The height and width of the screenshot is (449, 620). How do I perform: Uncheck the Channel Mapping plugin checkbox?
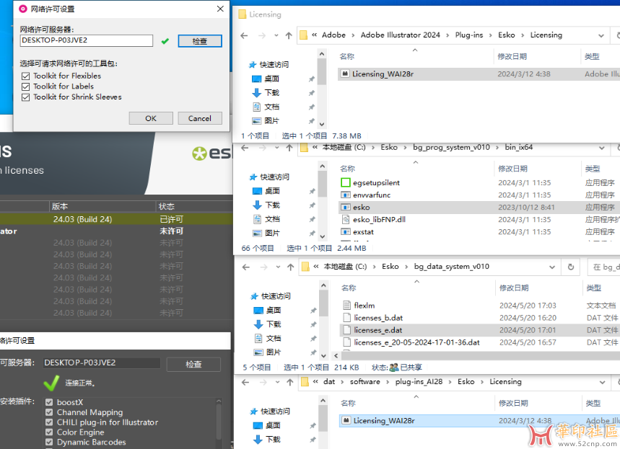[49, 412]
